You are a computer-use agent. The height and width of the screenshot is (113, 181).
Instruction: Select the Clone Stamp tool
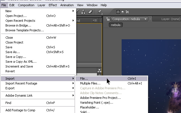coord(83,12)
